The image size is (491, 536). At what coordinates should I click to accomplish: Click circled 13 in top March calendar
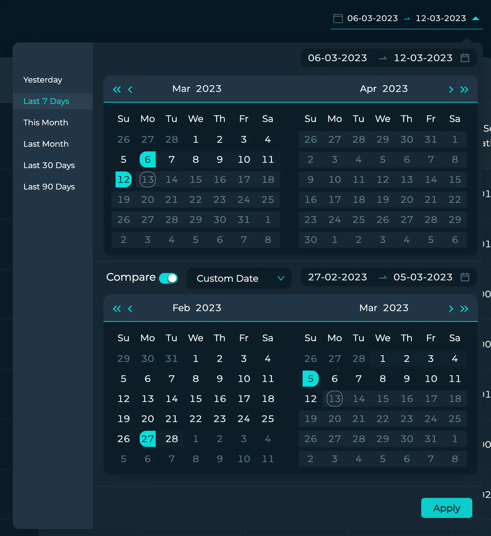[x=148, y=179]
